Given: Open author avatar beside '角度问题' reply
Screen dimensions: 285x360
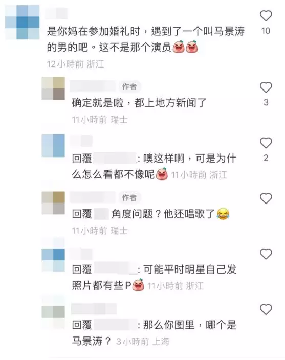Looking at the screenshot, I should coord(53,203).
